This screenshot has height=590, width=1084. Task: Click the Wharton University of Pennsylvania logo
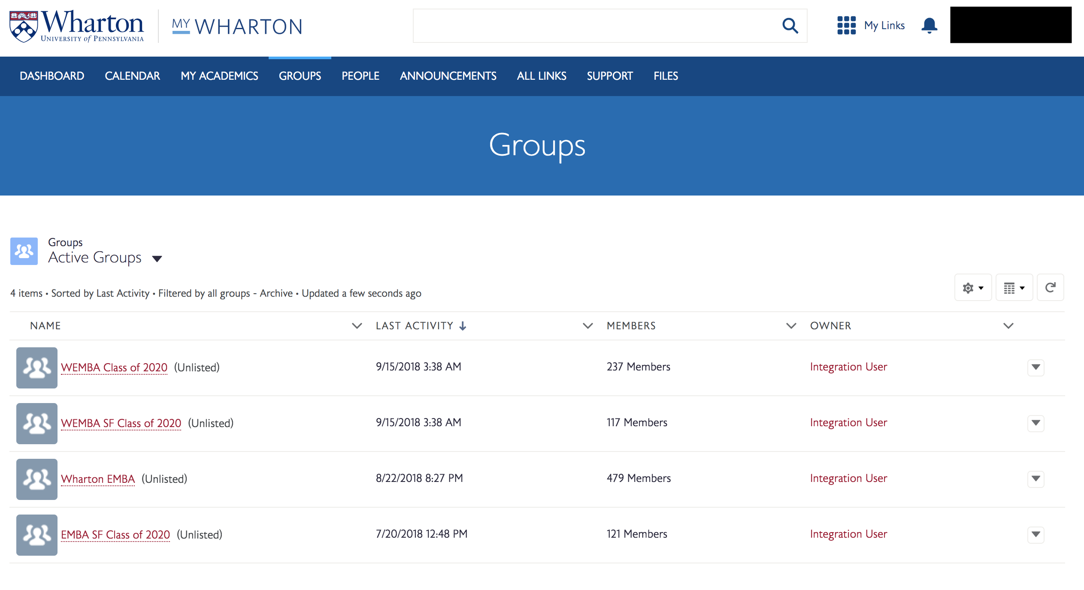77,26
